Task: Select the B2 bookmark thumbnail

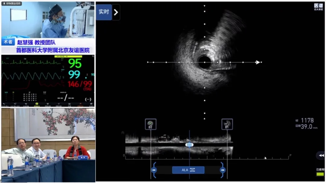Action: 150,124
